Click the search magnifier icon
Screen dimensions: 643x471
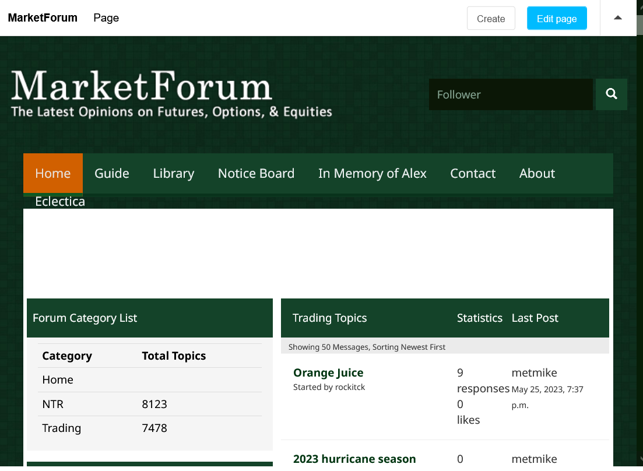[611, 94]
